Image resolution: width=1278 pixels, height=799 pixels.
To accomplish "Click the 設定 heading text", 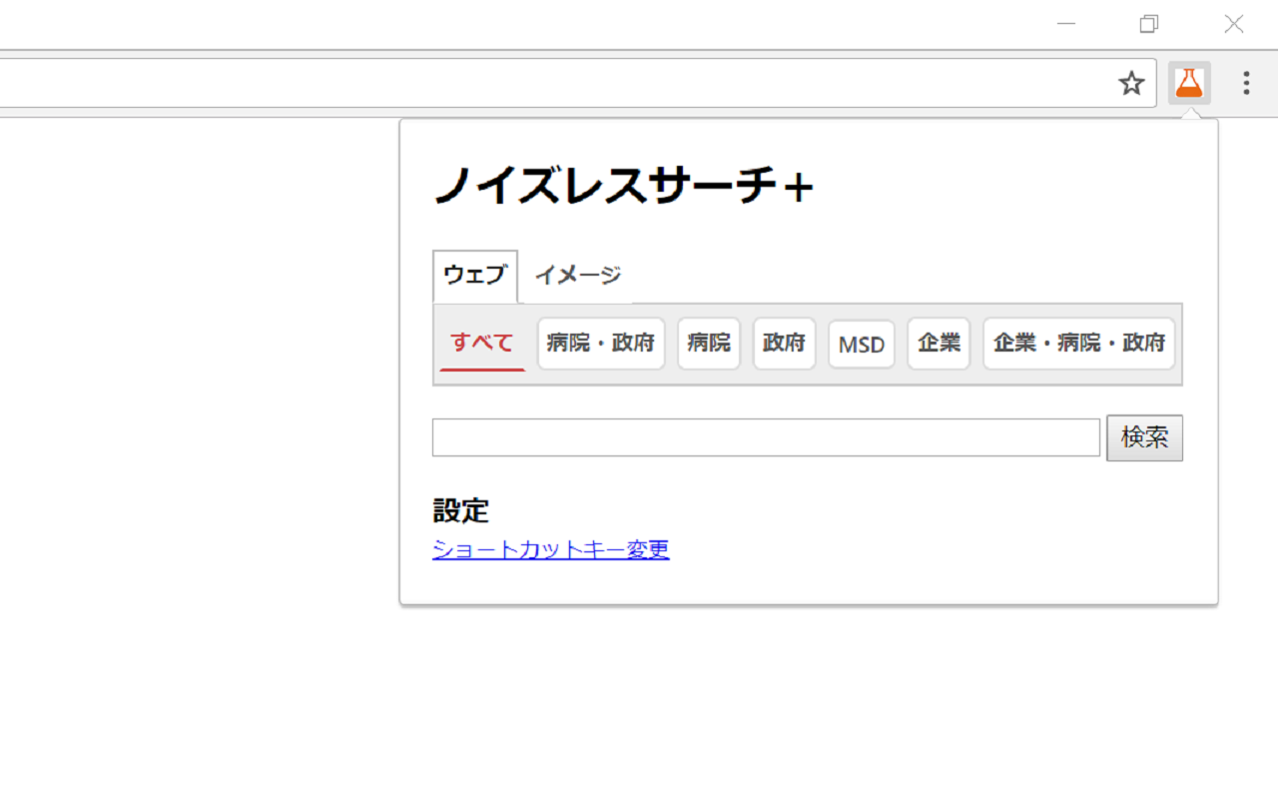I will click(x=461, y=510).
